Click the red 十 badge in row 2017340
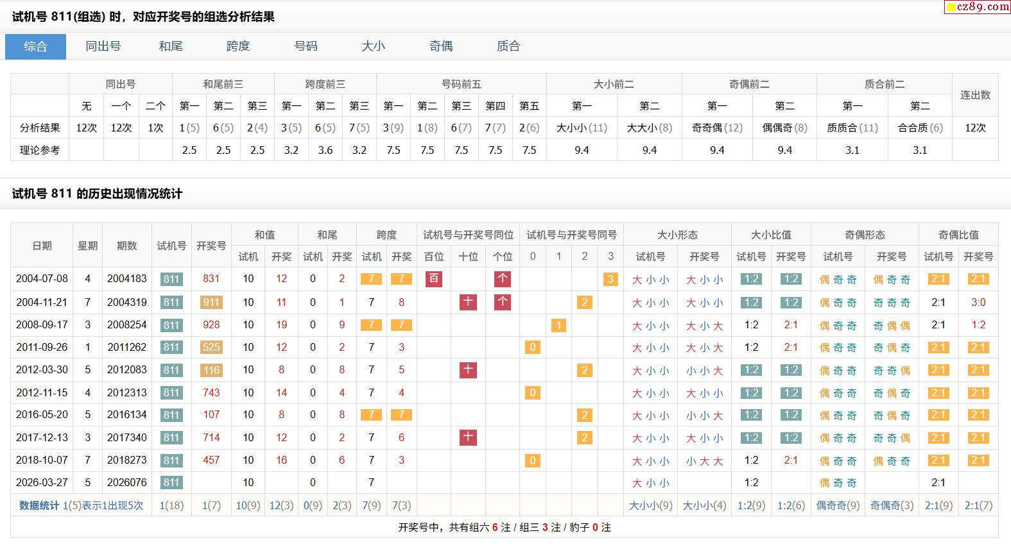The height and width of the screenshot is (547, 1011). pyautogui.click(x=468, y=437)
